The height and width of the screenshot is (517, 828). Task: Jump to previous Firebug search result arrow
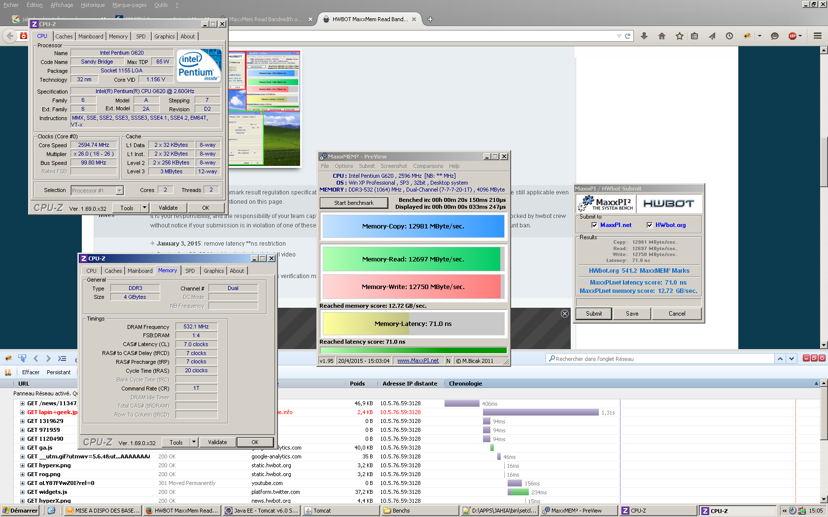click(780, 359)
